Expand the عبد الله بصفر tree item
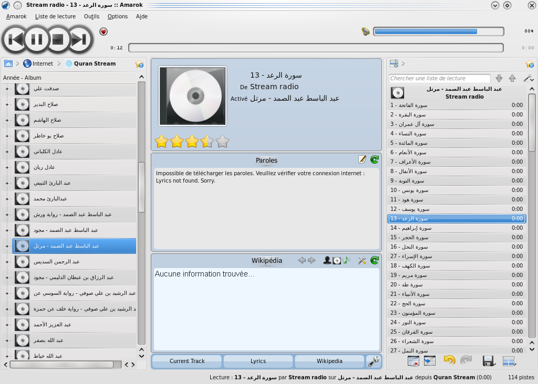This screenshot has width=538, height=384. click(x=7, y=341)
